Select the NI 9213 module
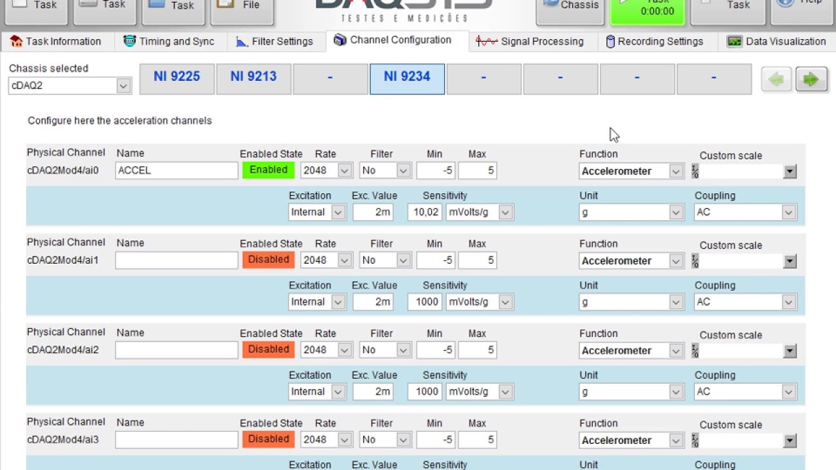This screenshot has width=836, height=470. (253, 79)
